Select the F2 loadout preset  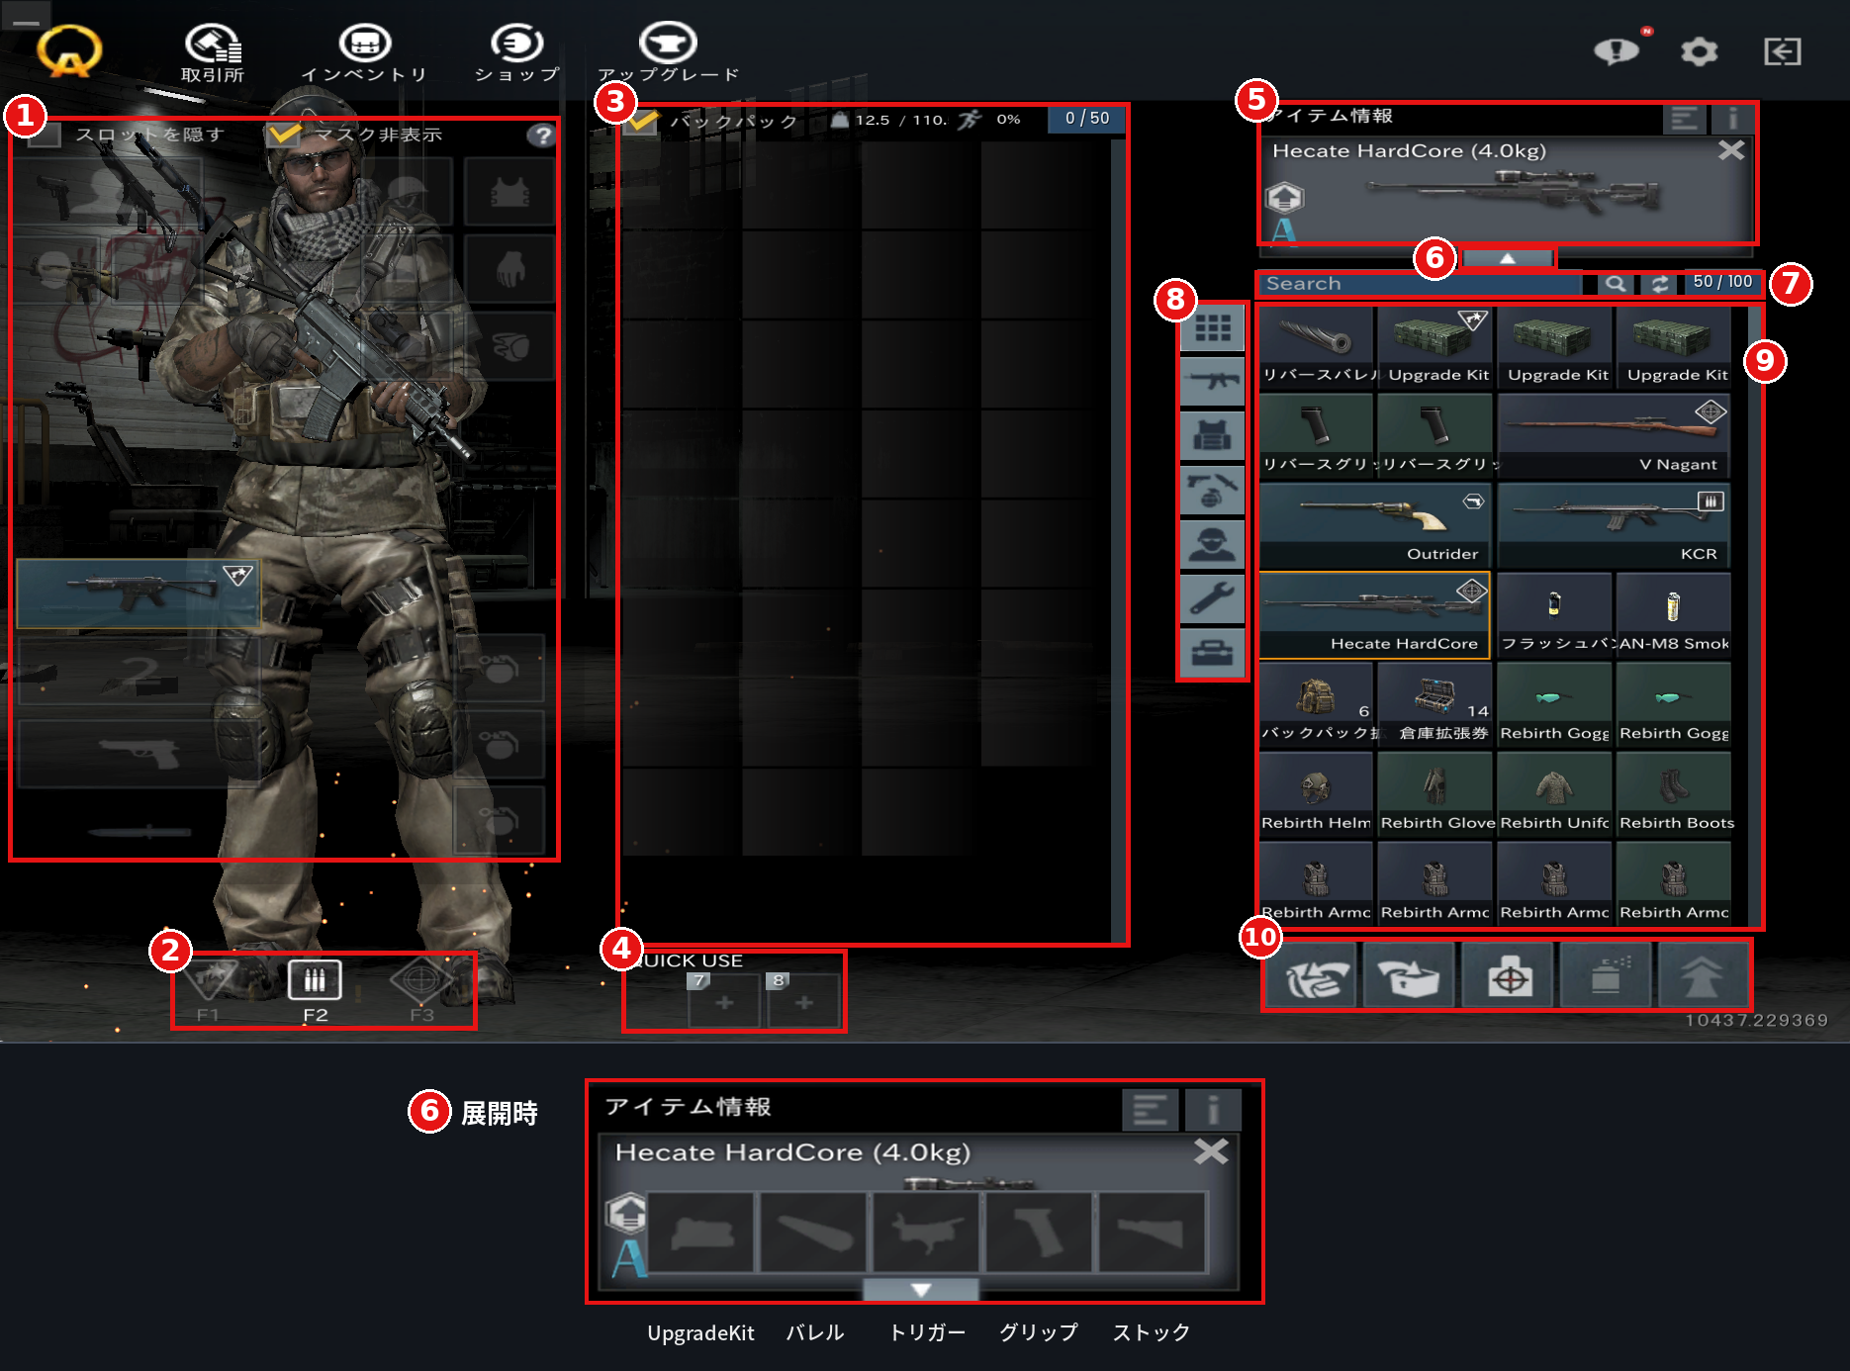(315, 991)
